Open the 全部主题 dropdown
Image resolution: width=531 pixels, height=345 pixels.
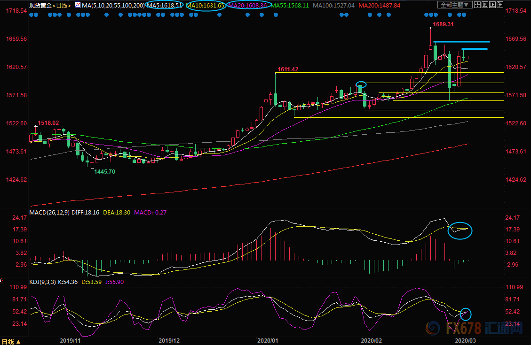point(454,5)
